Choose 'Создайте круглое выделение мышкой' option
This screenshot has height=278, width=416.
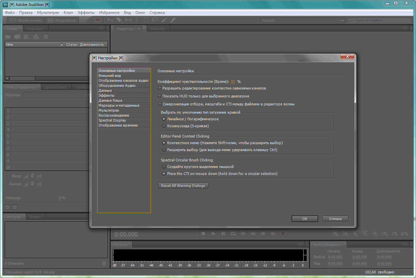(164, 167)
